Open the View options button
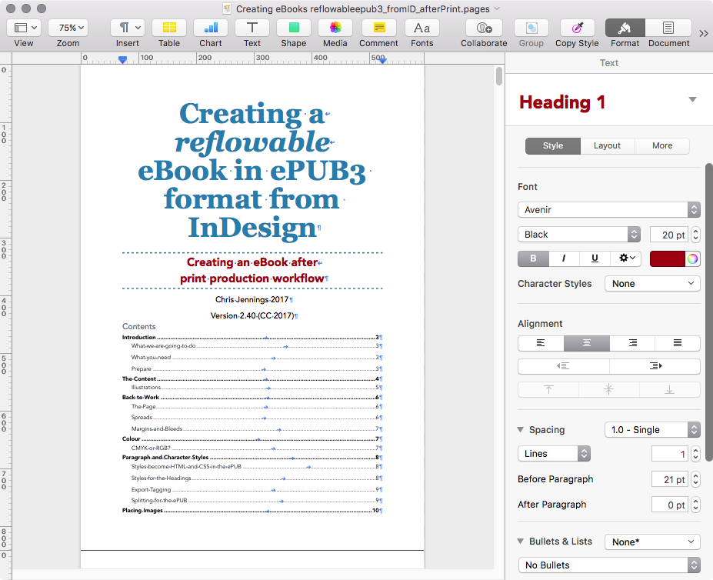The image size is (713, 580). coord(24,28)
